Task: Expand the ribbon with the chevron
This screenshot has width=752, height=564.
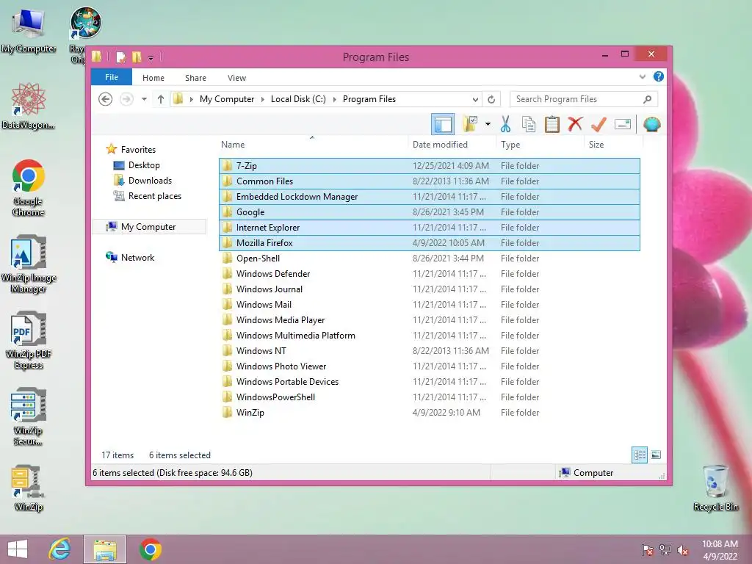Action: (x=642, y=76)
